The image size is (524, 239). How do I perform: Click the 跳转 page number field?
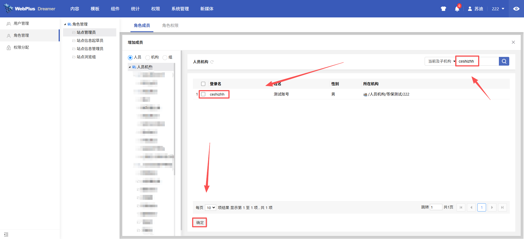click(x=436, y=207)
